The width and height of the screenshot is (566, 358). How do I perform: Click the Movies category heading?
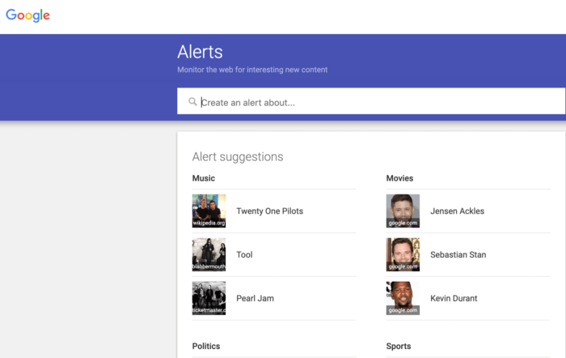399,178
